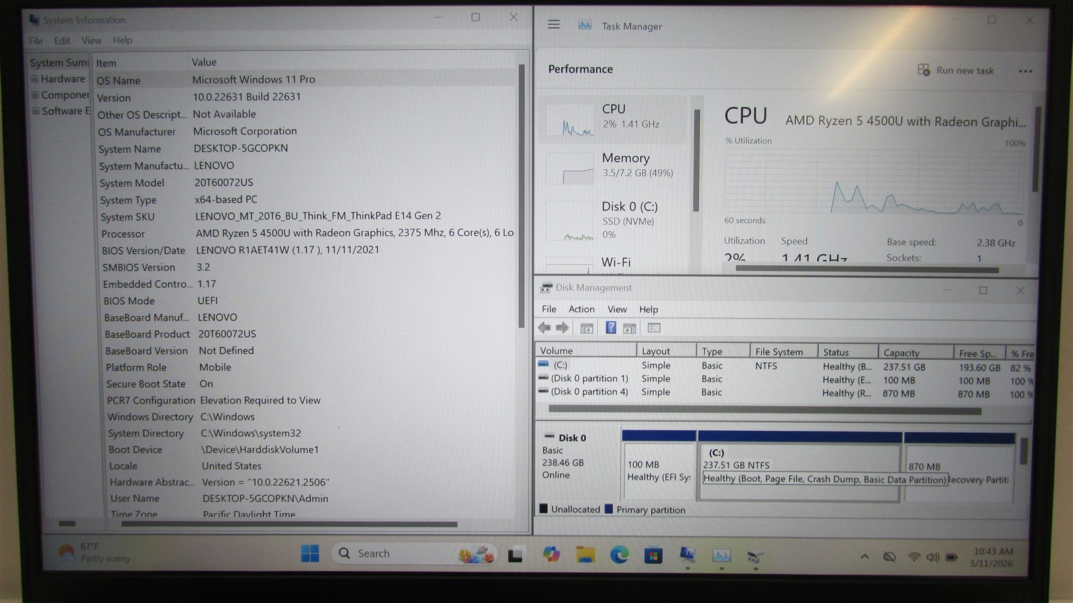Screen dimensions: 1073x603
Task: Select (C:) volume row icon
Action: [543, 364]
